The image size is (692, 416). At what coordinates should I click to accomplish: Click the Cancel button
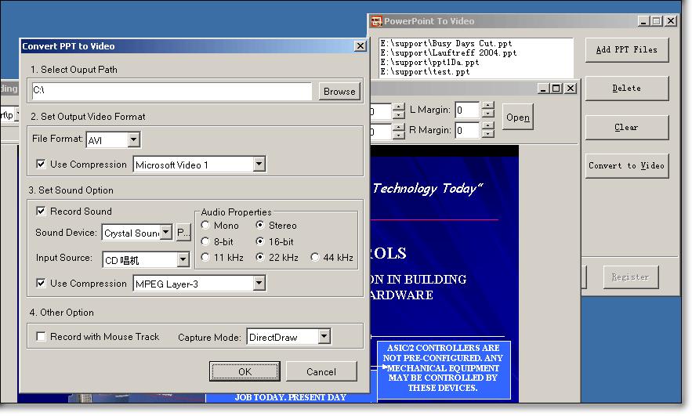pos(321,371)
